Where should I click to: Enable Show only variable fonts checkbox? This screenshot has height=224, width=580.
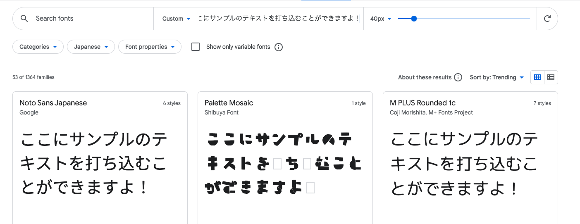click(196, 47)
